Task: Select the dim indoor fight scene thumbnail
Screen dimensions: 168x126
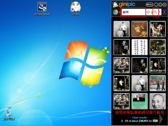Action: (157, 47)
